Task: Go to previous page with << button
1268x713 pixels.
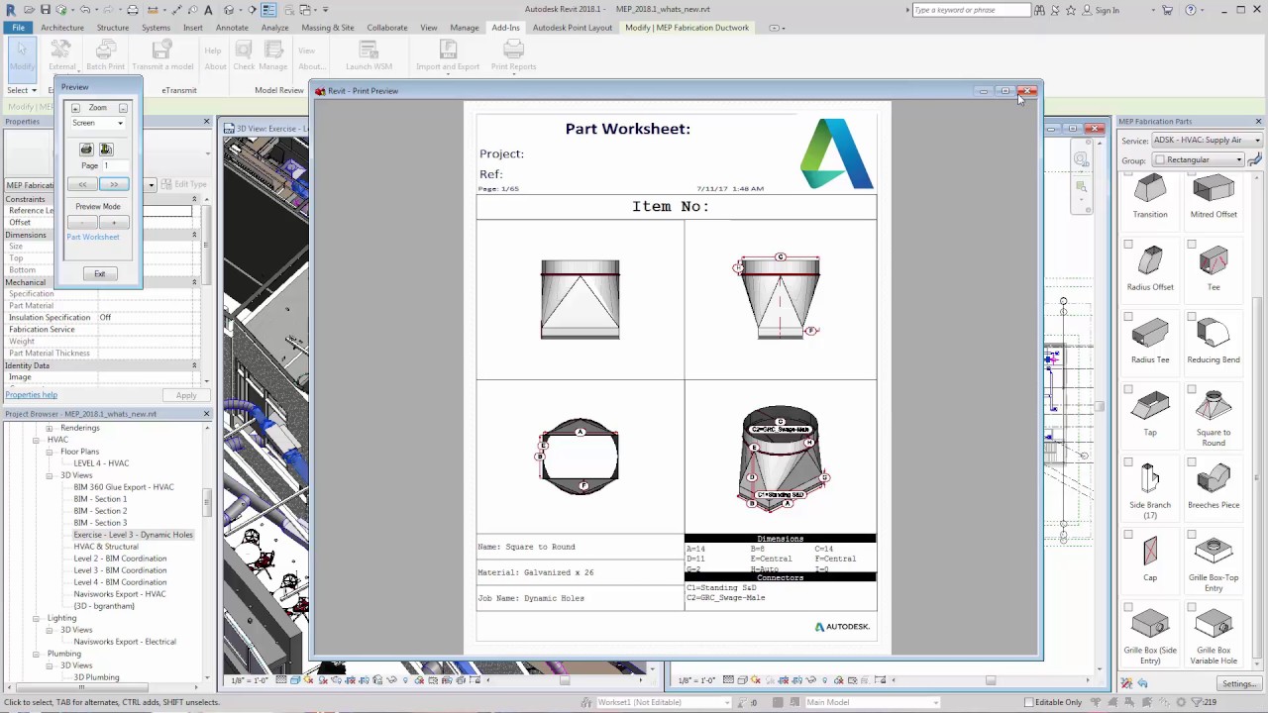Action: [83, 184]
